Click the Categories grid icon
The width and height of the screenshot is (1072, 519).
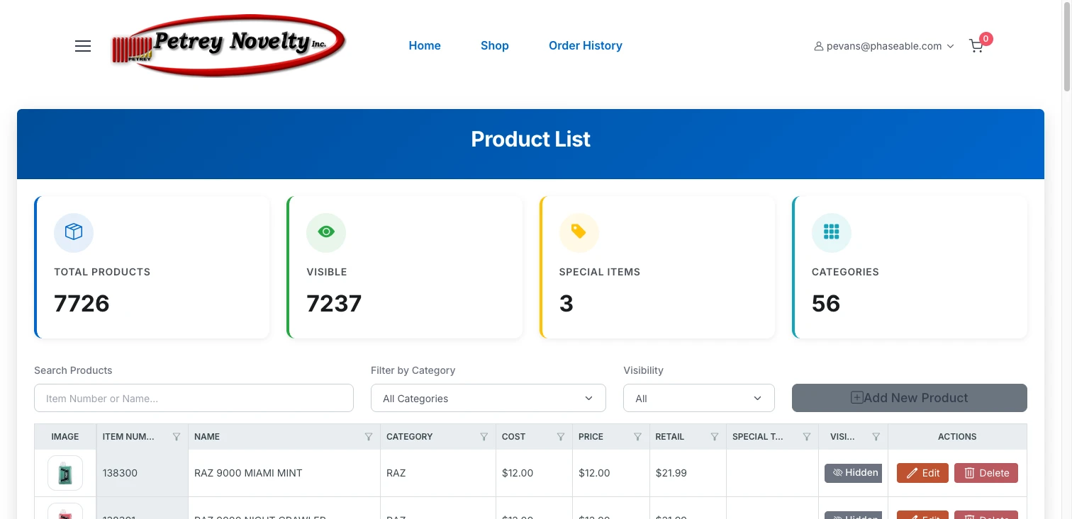832,232
